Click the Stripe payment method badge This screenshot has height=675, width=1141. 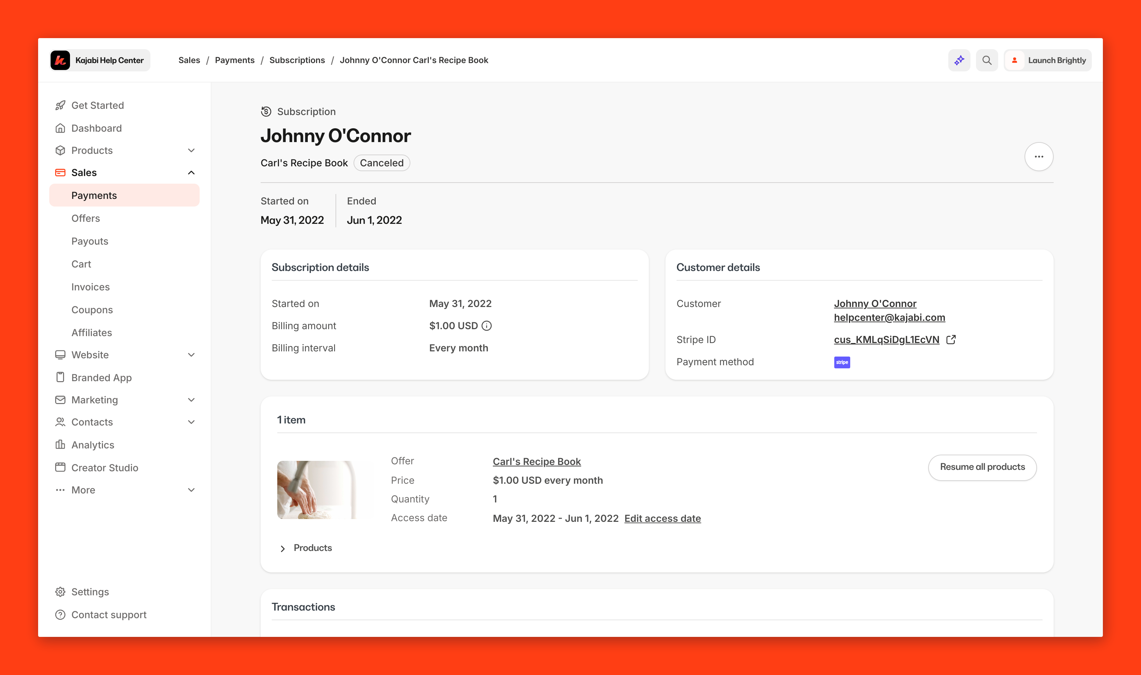tap(842, 362)
